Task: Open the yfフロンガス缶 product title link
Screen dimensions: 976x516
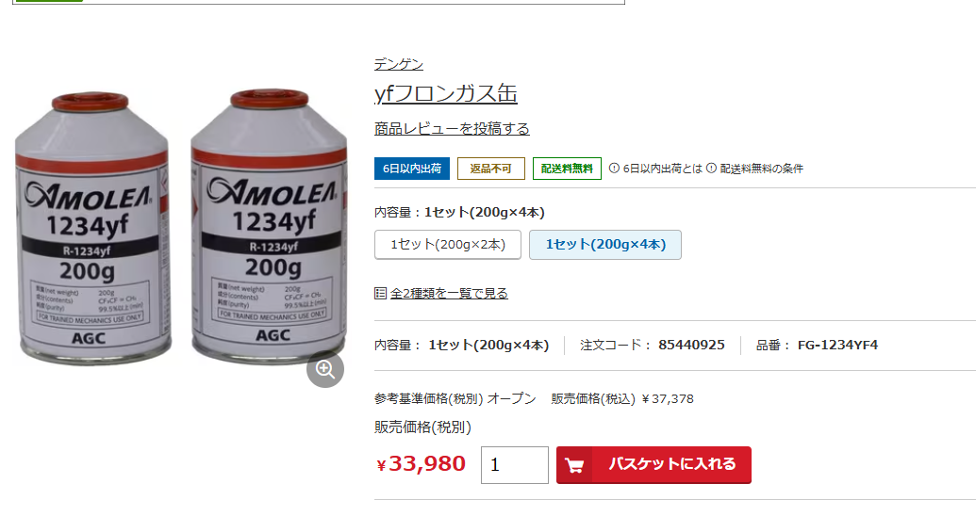Action: (x=446, y=93)
